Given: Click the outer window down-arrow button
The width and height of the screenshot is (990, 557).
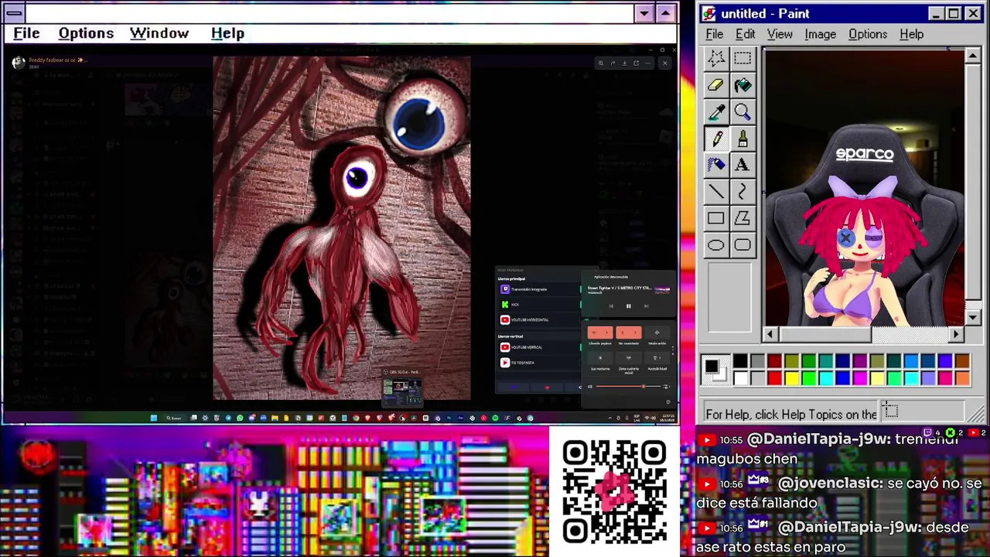Looking at the screenshot, I should 644,13.
